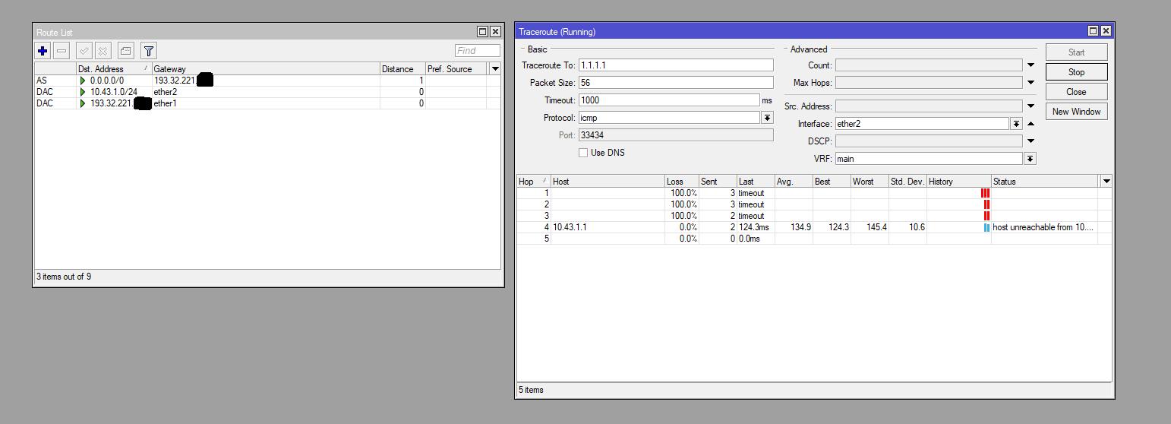The image size is (1171, 424).
Task: Click the host unreachable status text
Action: [x=1044, y=227]
